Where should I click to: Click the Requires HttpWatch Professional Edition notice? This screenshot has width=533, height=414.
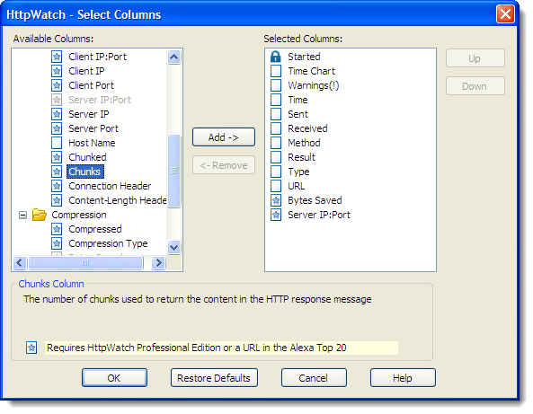[x=221, y=348]
